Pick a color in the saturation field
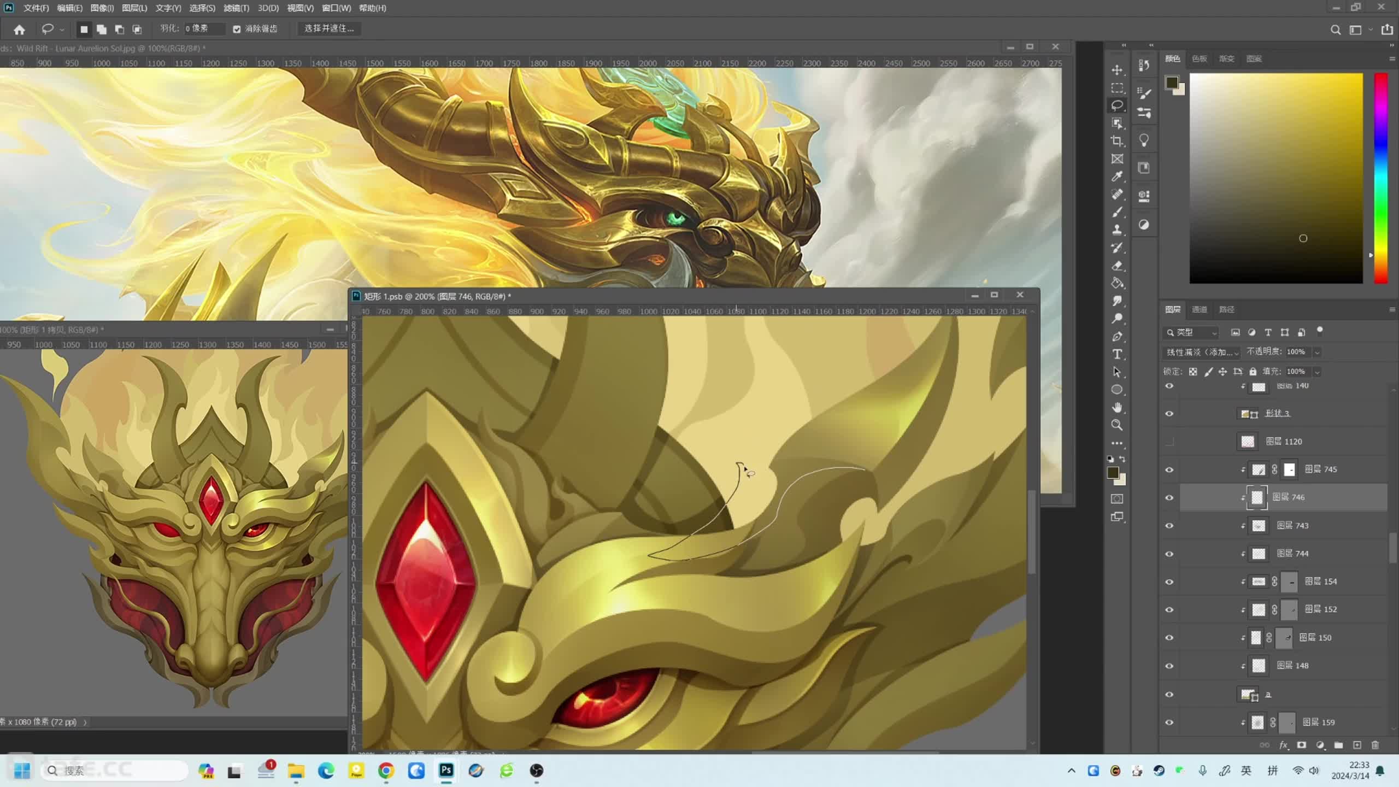Viewport: 1399px width, 787px height. (1276, 178)
